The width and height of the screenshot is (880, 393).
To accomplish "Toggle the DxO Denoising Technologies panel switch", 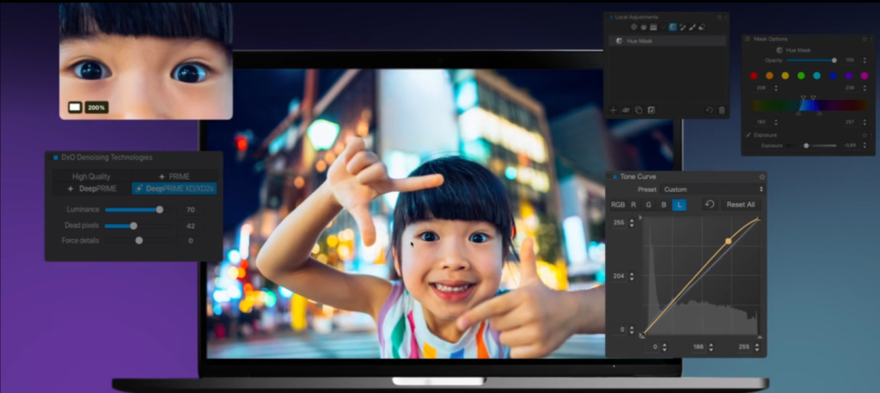I will click(56, 157).
